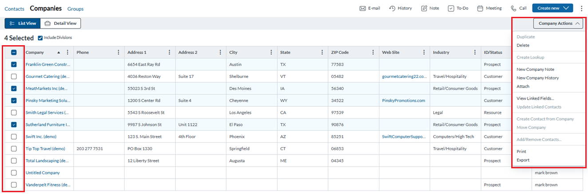588x194 pixels.
Task: Uncheck Franklin Green Constr... row checkbox
Action: point(14,64)
